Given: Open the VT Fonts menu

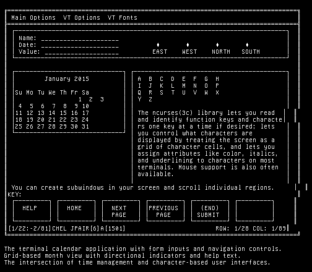Looking at the screenshot, I should point(123,18).
